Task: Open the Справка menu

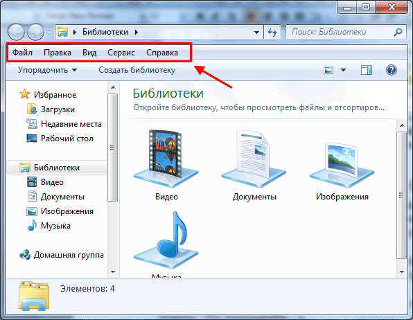Action: click(162, 53)
